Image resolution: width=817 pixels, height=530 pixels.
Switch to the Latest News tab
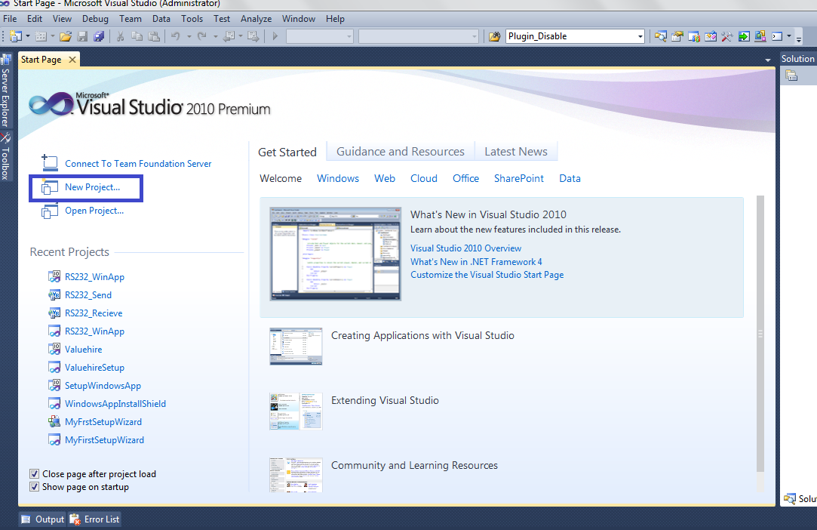[516, 151]
